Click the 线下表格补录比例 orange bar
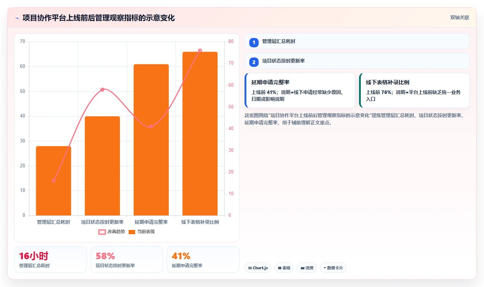484x287 pixels. 200,134
